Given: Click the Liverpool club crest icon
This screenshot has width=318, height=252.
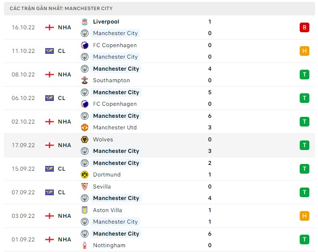Looking at the screenshot, I should click(x=85, y=22).
